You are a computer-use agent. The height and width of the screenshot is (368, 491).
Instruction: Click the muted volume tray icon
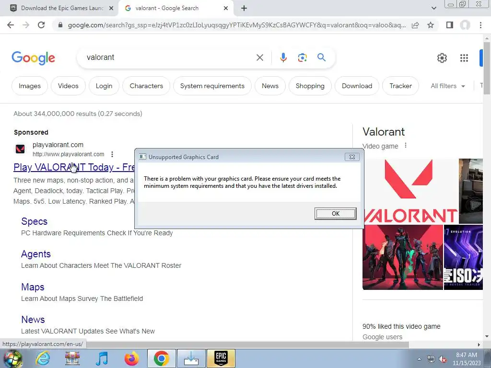443,359
